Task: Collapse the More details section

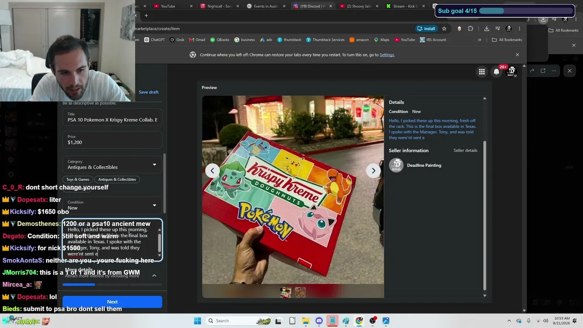Action: pyautogui.click(x=154, y=276)
